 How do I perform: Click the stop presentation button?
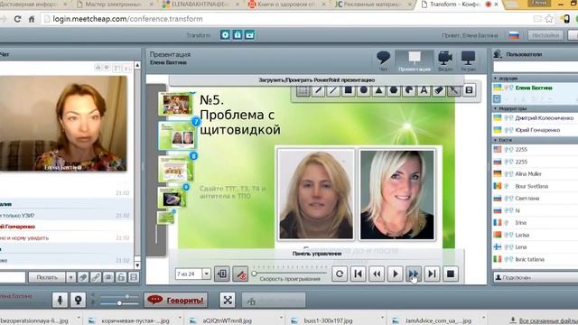[x=450, y=274]
